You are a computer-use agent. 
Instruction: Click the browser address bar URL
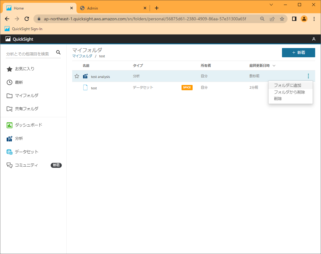coord(145,19)
